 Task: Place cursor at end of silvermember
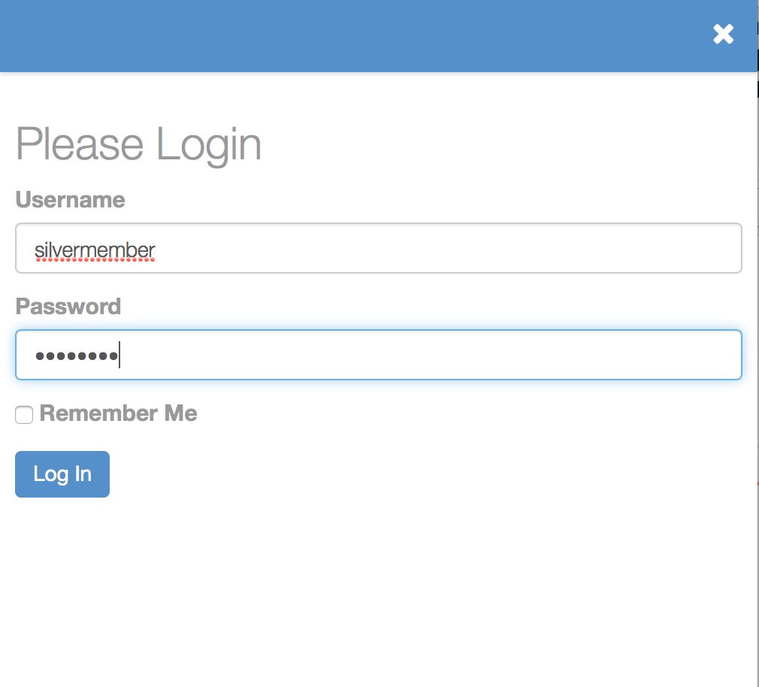coord(156,249)
